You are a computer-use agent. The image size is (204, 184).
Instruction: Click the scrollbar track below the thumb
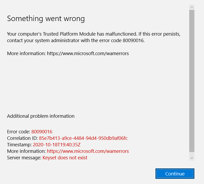click(x=192, y=154)
